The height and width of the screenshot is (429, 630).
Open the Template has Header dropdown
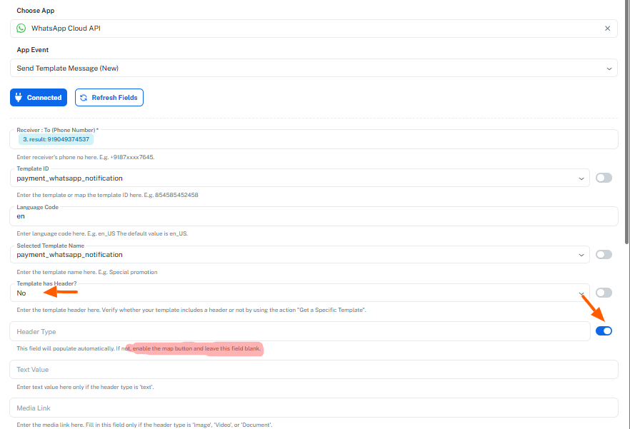(300, 293)
